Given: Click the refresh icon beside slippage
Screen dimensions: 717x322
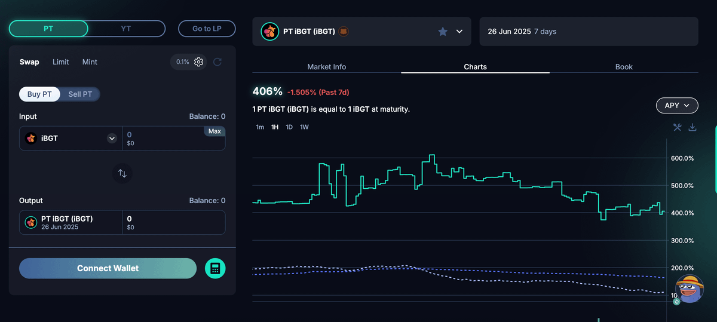Looking at the screenshot, I should point(217,62).
